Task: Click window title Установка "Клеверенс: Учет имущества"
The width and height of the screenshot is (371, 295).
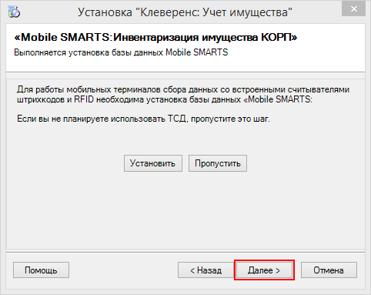Action: point(185,12)
